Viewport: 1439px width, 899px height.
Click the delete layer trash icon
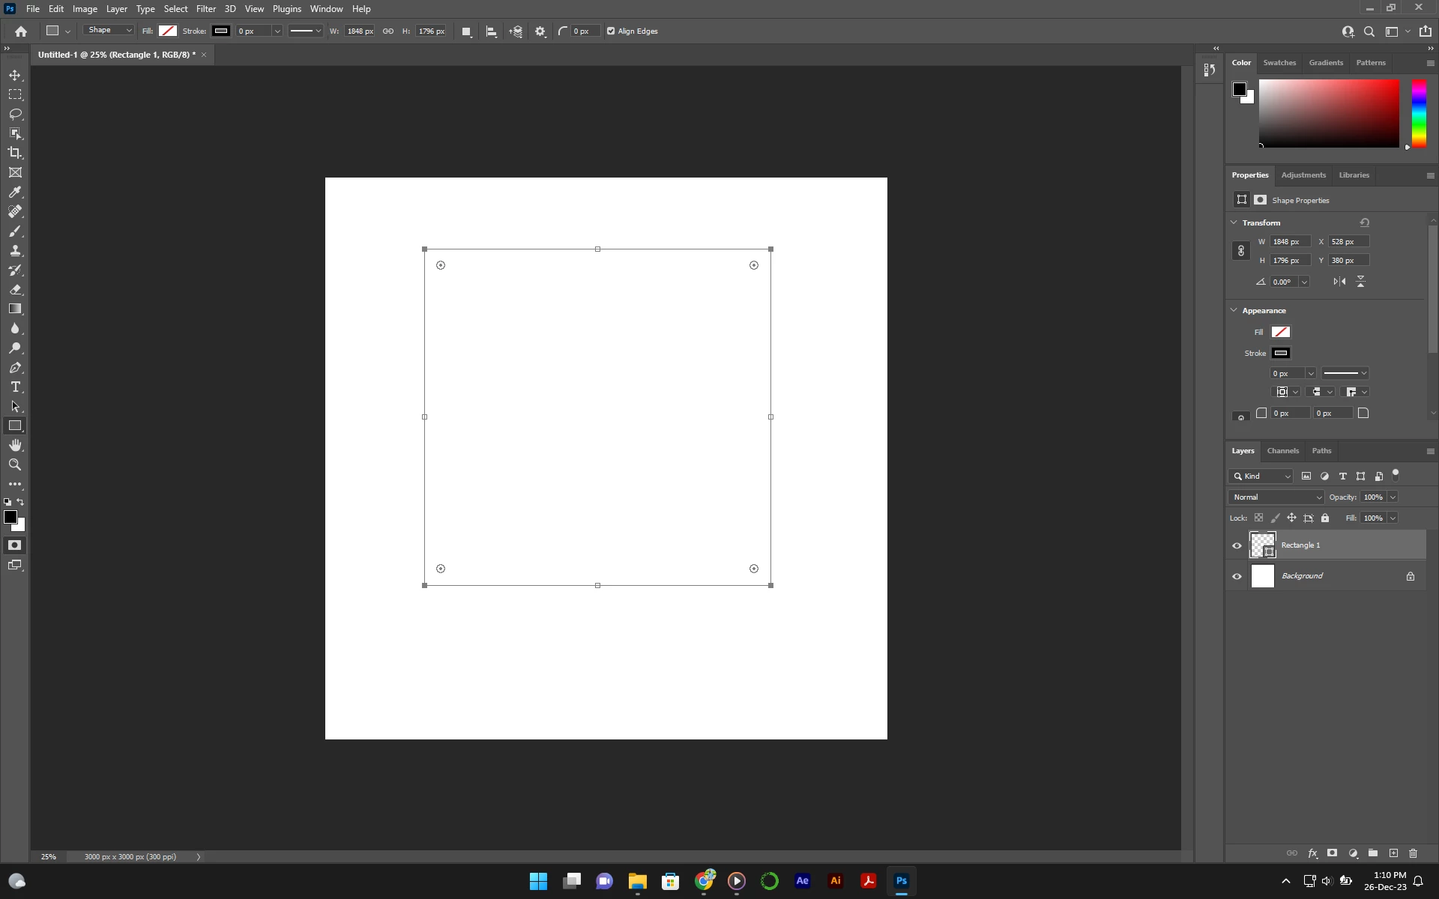point(1413,853)
